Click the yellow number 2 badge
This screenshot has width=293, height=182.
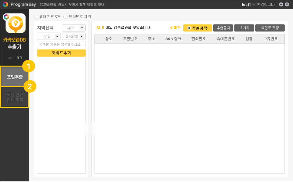tap(30, 86)
